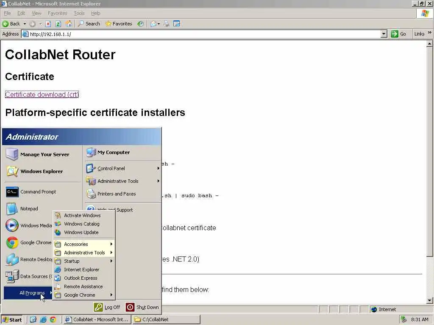434x325 pixels.
Task: Launch Windows Media Player from Start menu
Action: [28, 226]
